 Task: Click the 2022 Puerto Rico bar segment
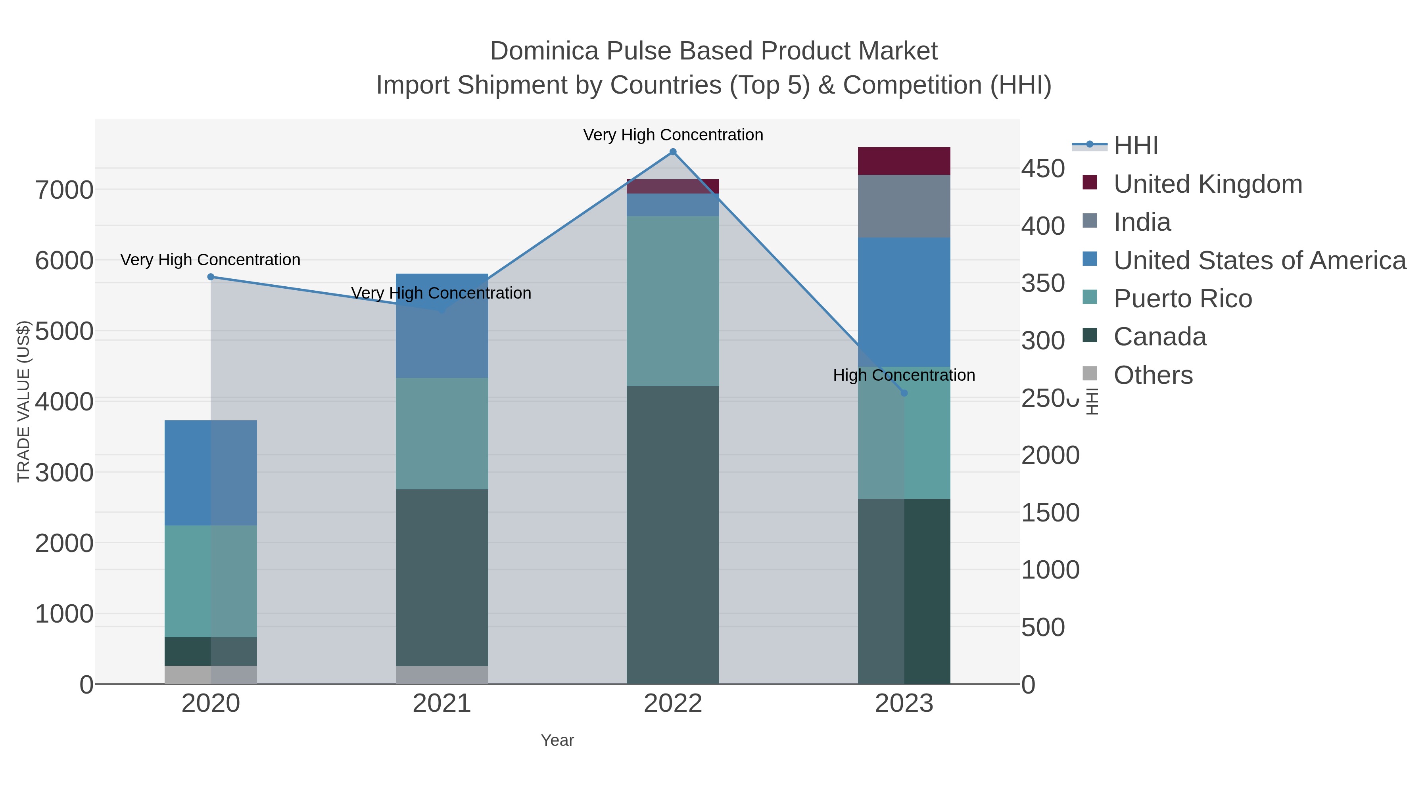(673, 301)
